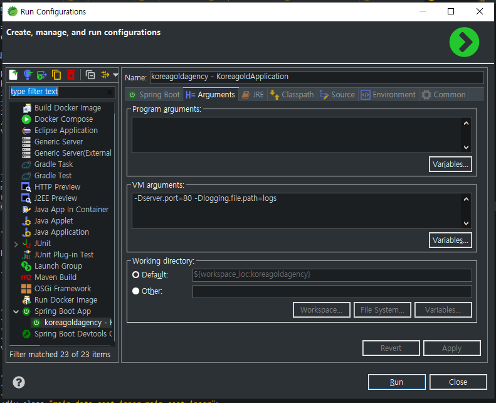Select the Eclipse Application icon
The height and width of the screenshot is (403, 496).
point(26,131)
